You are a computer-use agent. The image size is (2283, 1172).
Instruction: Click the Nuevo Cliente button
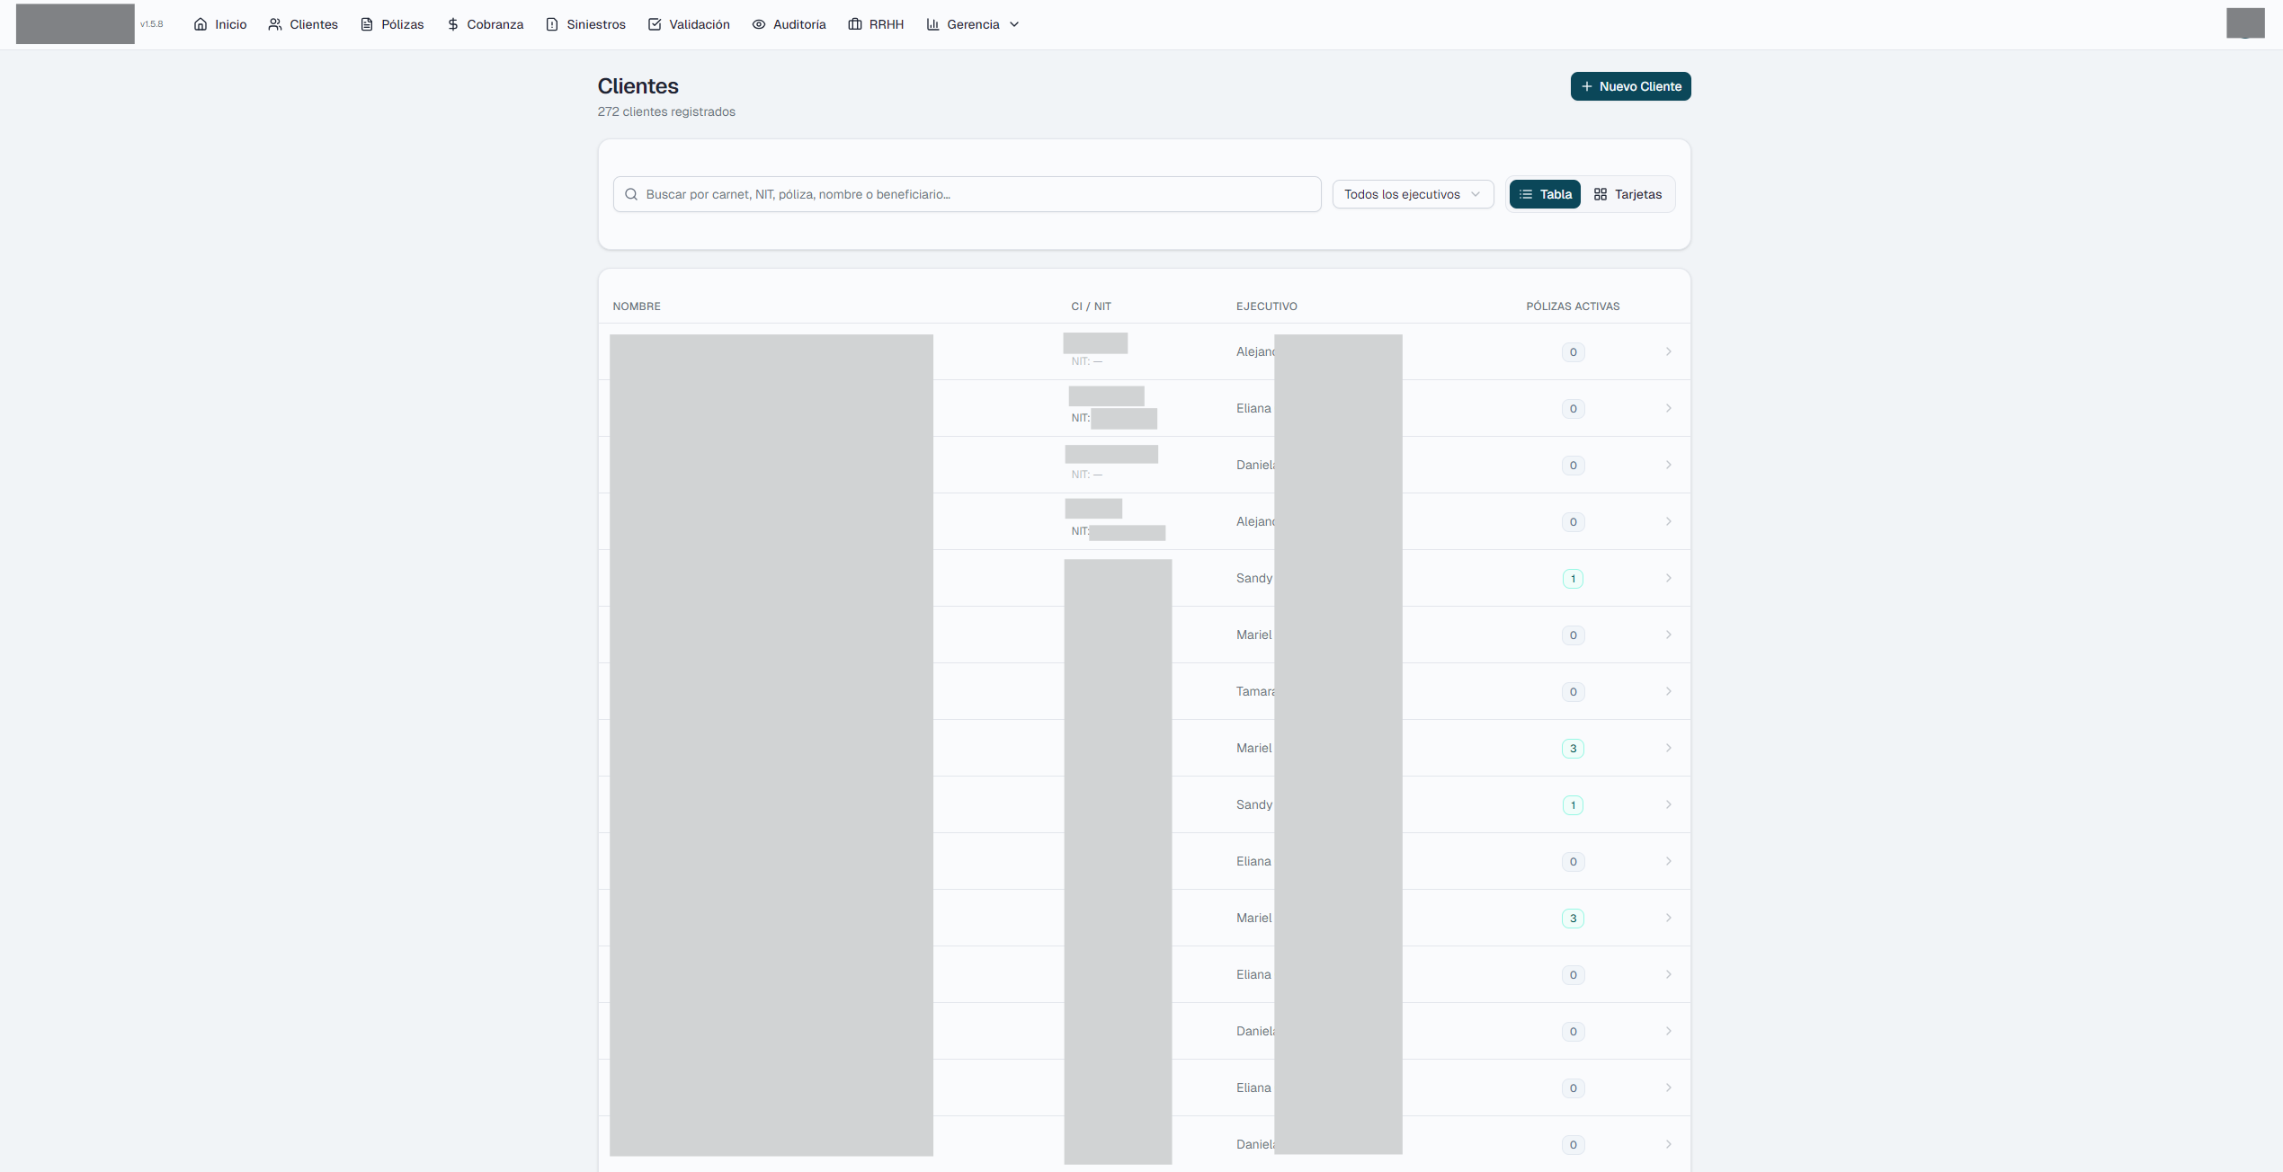(x=1629, y=86)
